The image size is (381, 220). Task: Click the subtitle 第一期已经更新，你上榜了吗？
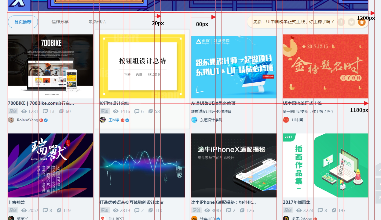[x=309, y=112]
